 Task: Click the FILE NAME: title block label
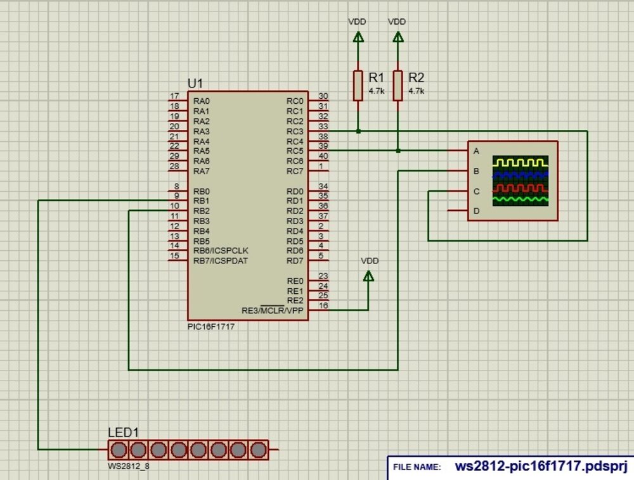(x=417, y=467)
